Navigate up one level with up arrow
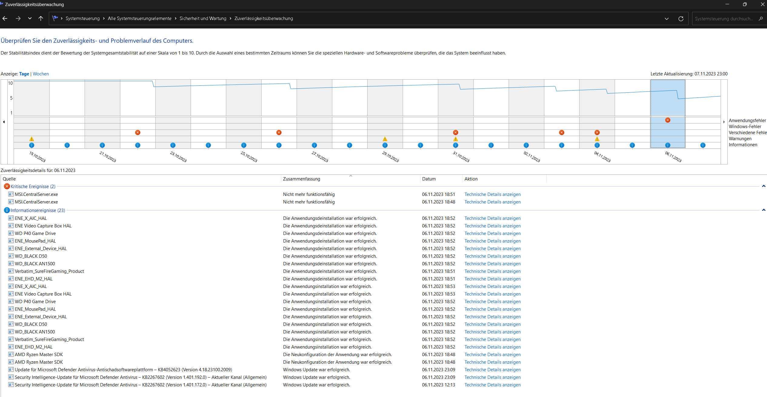The height and width of the screenshot is (397, 767). (41, 18)
